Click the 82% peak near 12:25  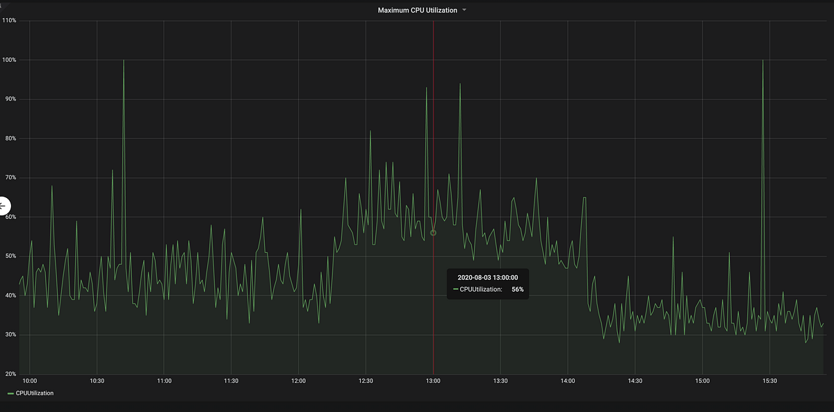coord(370,131)
